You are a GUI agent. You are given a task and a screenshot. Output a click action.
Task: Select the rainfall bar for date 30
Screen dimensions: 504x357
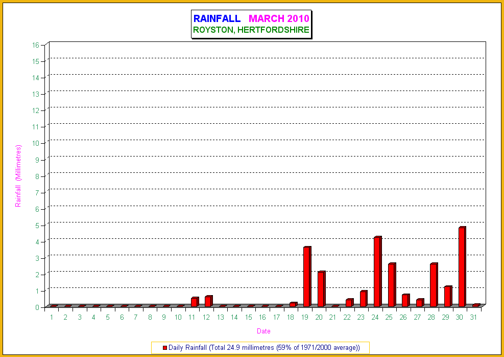click(x=462, y=266)
